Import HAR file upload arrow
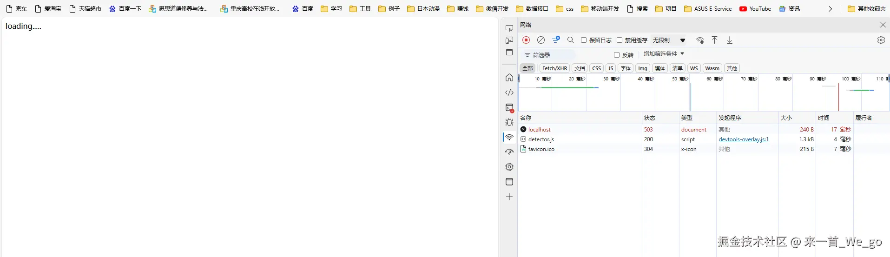 [x=715, y=40]
